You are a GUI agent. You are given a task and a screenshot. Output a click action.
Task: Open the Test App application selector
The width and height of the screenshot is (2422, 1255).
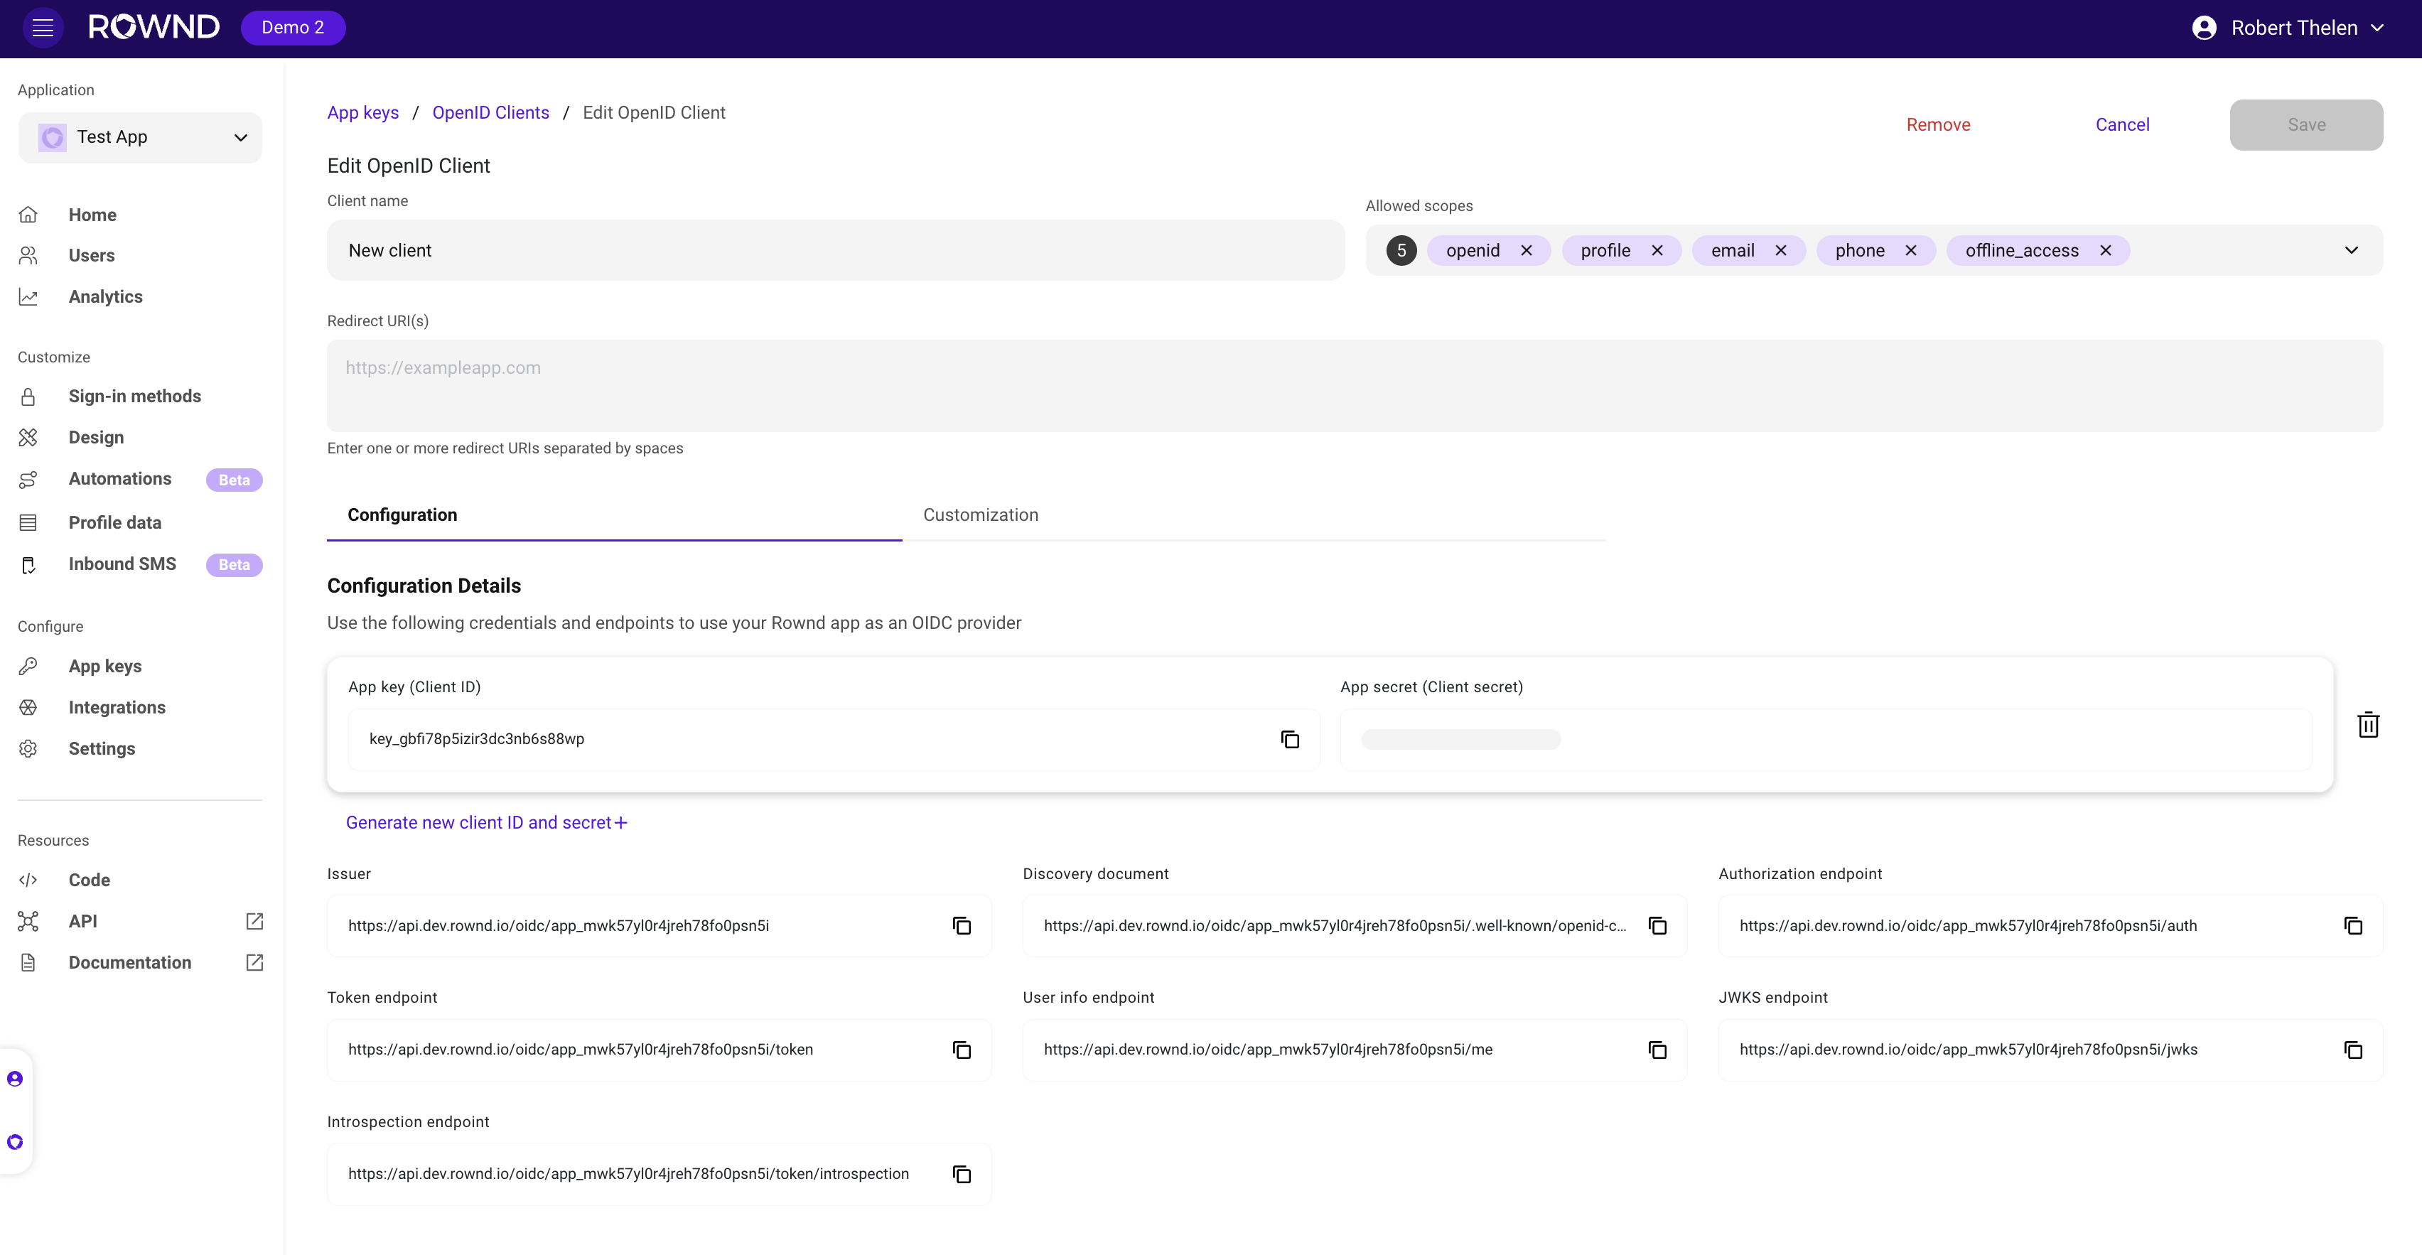pyautogui.click(x=140, y=137)
